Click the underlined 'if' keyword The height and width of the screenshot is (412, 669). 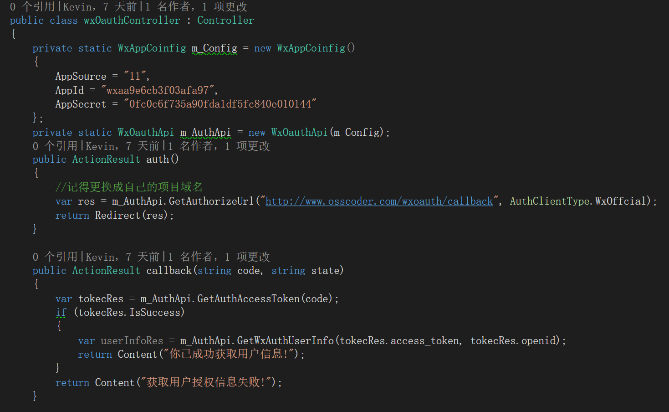pos(61,313)
